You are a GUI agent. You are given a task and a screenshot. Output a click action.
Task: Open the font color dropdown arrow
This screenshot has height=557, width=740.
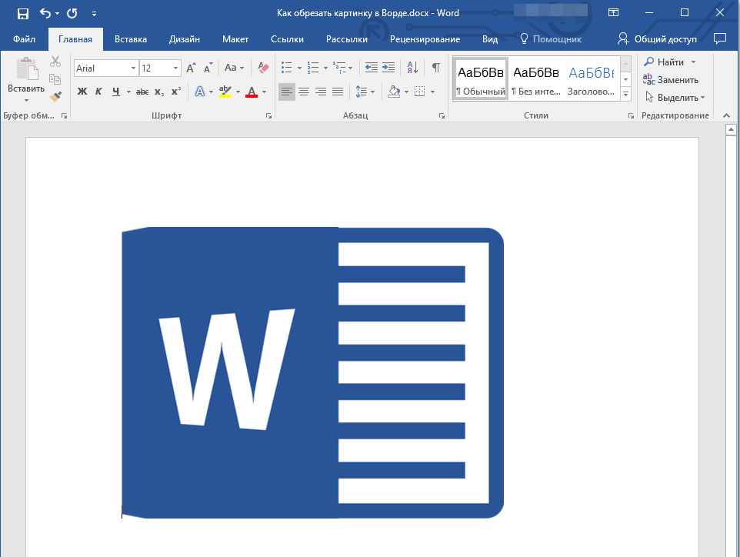tap(265, 92)
